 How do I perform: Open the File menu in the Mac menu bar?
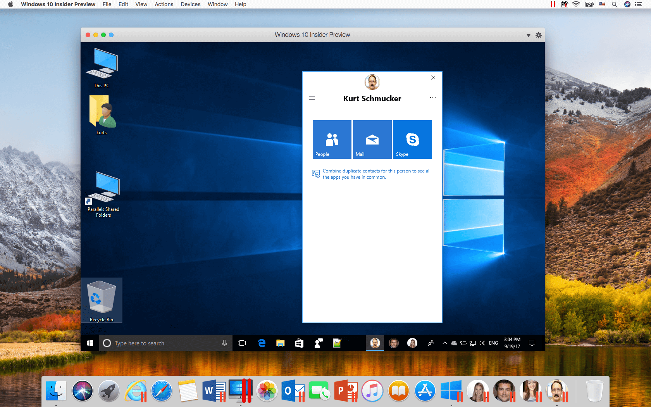coord(107,4)
